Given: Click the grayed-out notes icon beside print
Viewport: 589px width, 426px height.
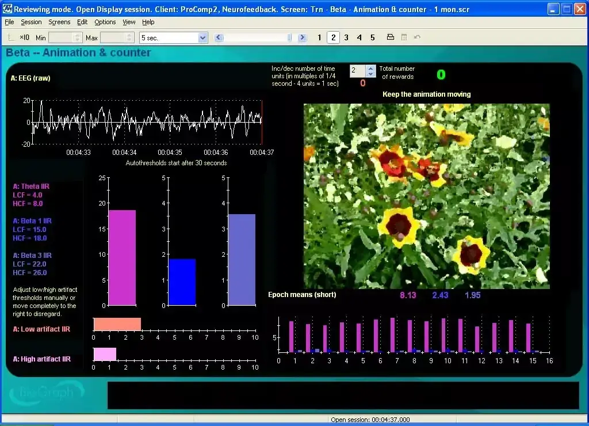Looking at the screenshot, I should tap(404, 37).
